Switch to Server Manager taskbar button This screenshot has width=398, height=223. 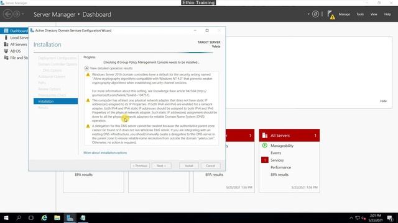click(70, 217)
